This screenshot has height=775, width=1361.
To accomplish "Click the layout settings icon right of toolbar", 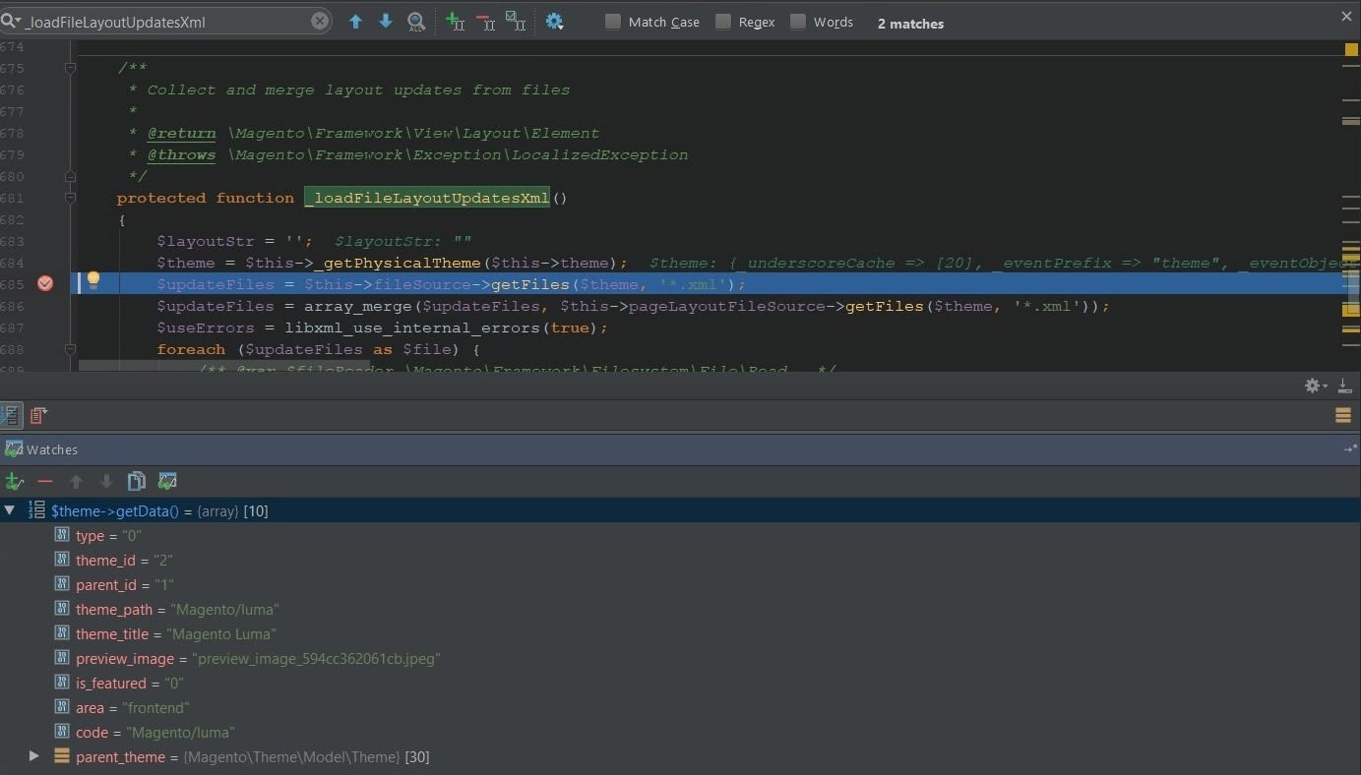I will click(1343, 415).
